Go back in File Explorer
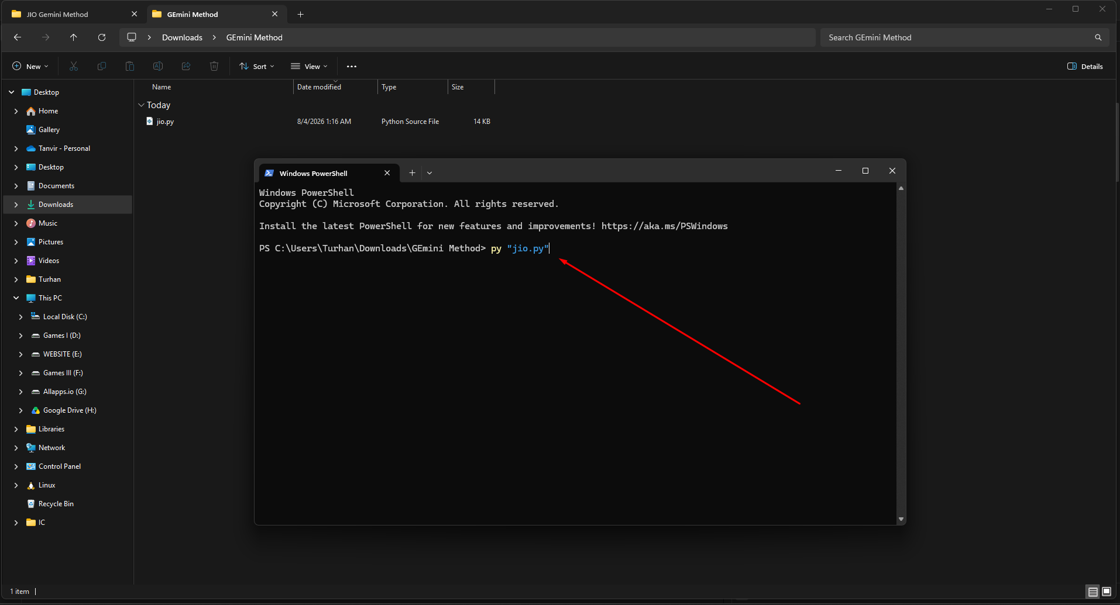The image size is (1120, 605). click(x=18, y=37)
